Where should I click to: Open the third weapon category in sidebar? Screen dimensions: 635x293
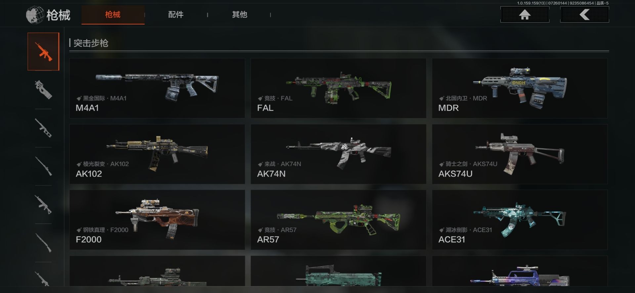[43, 128]
